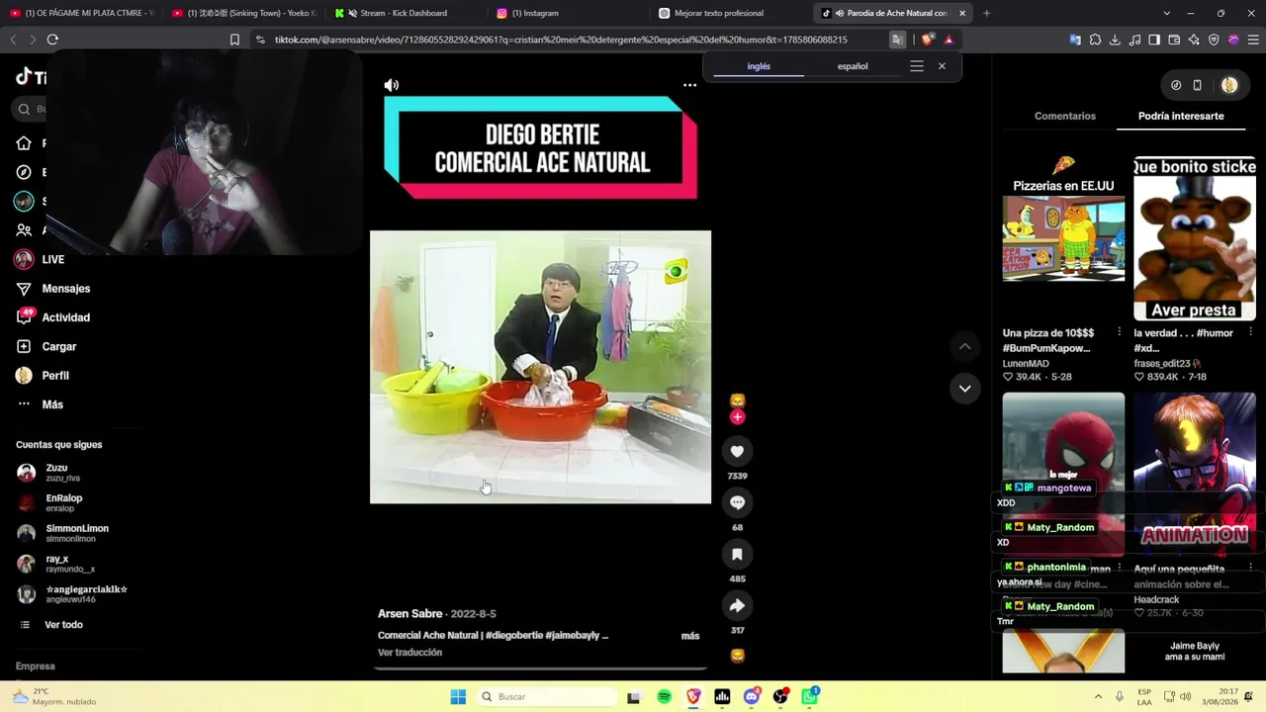Open the Brave Wallet icon
This screenshot has height=712, width=1266.
1174,40
